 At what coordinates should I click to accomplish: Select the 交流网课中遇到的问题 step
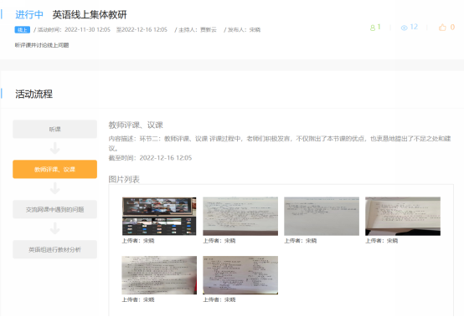(x=54, y=209)
